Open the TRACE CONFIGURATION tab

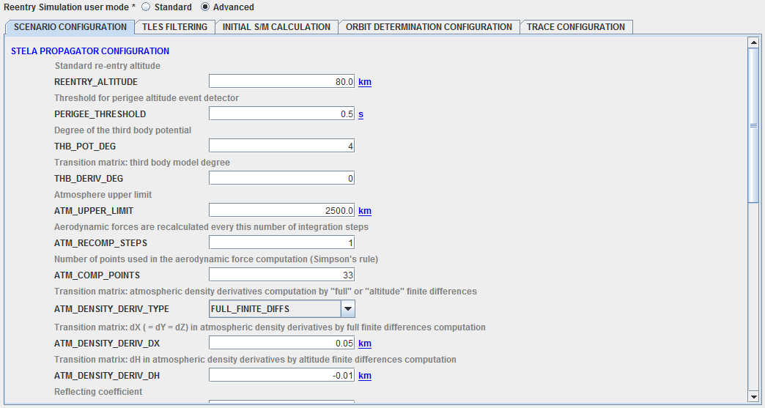[576, 27]
